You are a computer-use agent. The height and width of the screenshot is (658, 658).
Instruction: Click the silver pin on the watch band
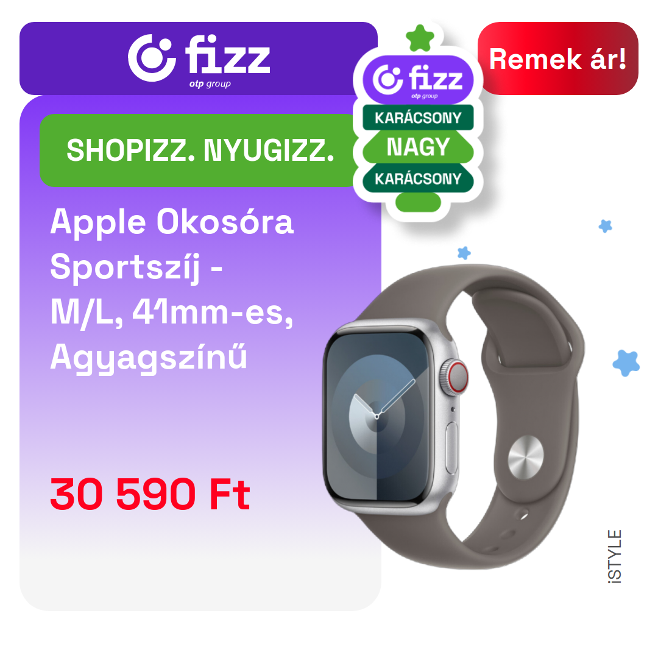pyautogui.click(x=525, y=458)
